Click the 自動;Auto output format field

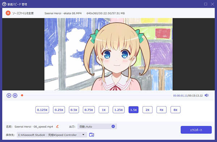coord(97,126)
